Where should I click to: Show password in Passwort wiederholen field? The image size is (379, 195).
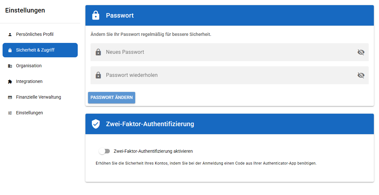coord(361,75)
